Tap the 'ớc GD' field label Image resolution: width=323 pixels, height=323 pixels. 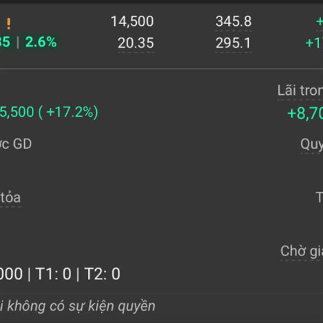pos(16,144)
